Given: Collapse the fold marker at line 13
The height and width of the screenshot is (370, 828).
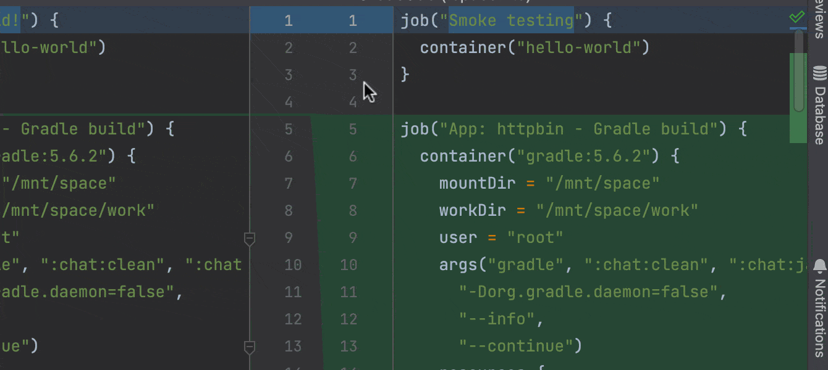Looking at the screenshot, I should pos(250,347).
